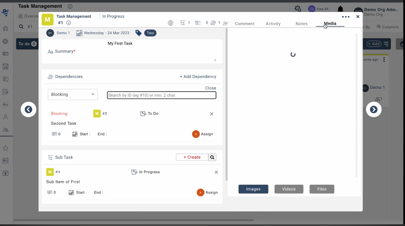The width and height of the screenshot is (405, 226).
Task: Click + Add Dependency link
Action: click(x=198, y=77)
